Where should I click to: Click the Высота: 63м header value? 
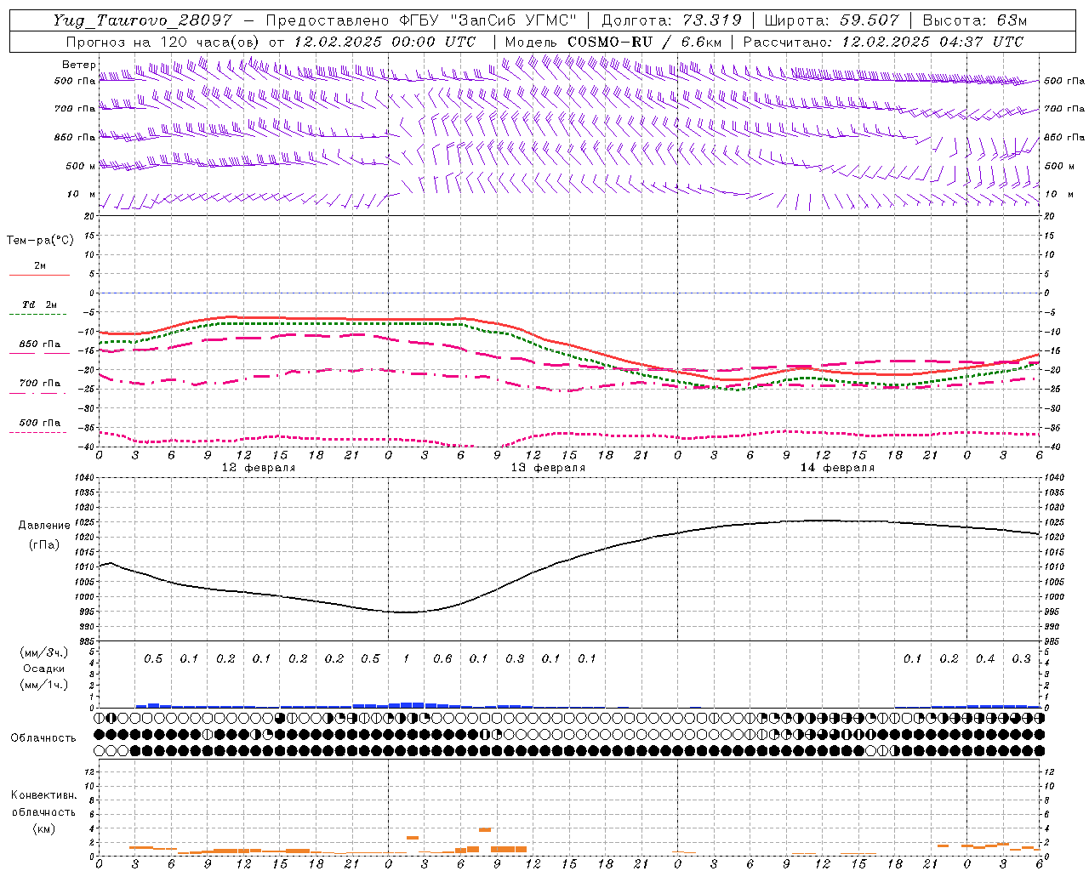974,21
